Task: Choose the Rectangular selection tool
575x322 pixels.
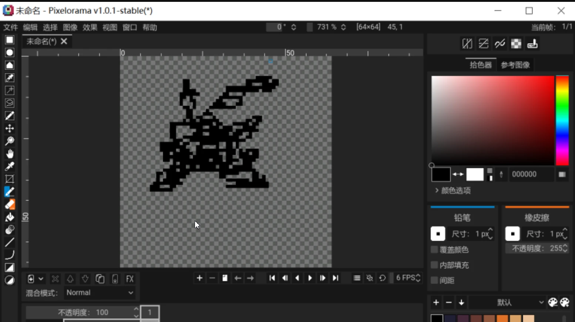Action: (x=10, y=40)
